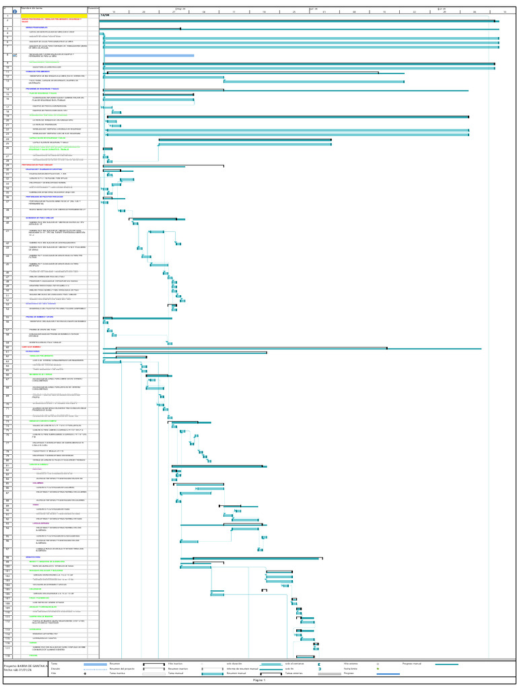
Task: Click the Hito milestone diamond in the legend
Action: [84, 674]
